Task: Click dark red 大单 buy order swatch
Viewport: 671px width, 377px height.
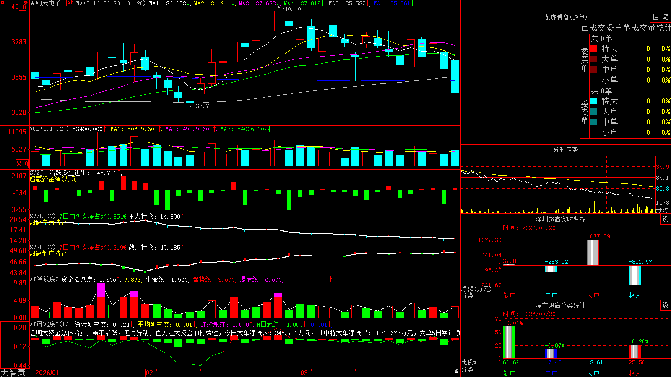Action: point(594,59)
